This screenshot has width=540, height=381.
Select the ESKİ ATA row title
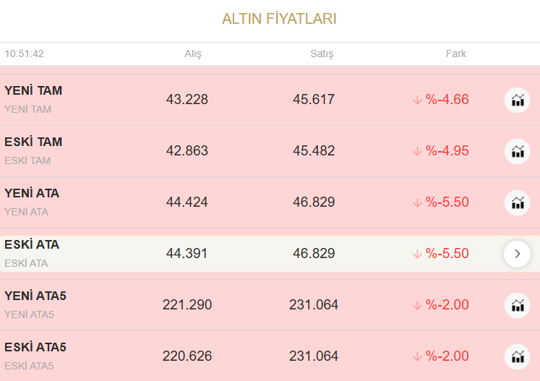[32, 245]
